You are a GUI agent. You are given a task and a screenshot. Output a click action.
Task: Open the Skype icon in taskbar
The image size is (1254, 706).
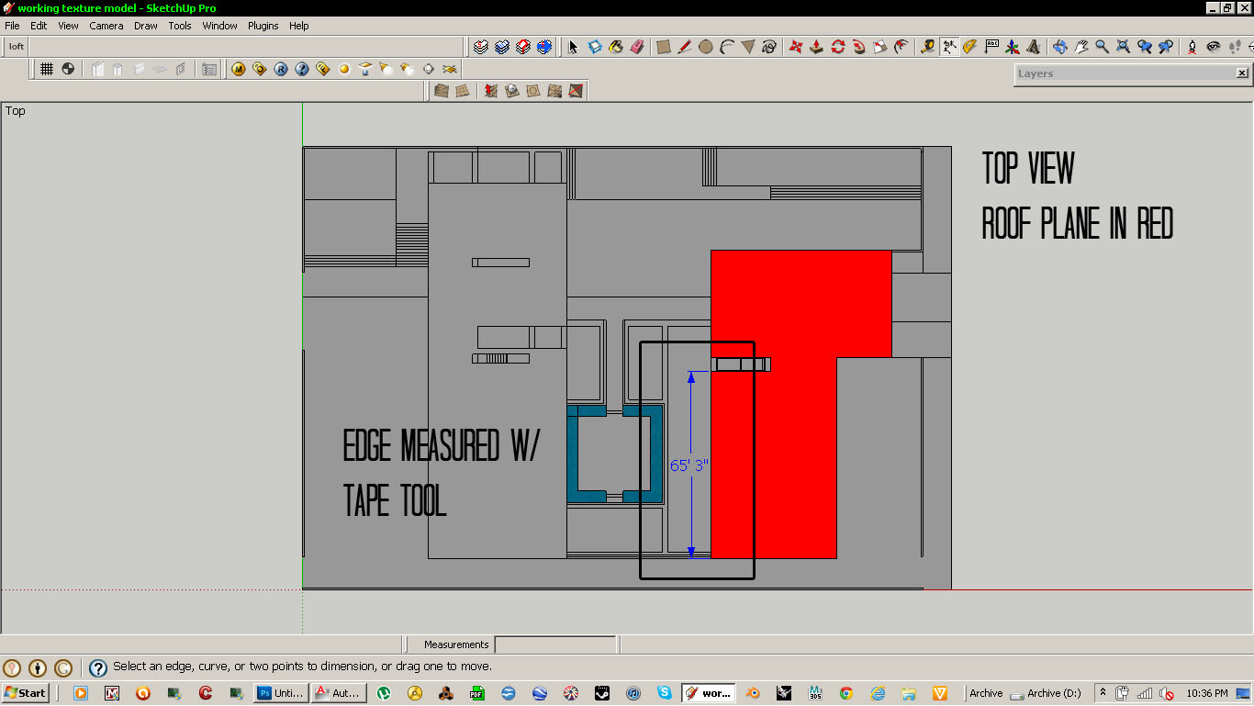[x=664, y=693]
